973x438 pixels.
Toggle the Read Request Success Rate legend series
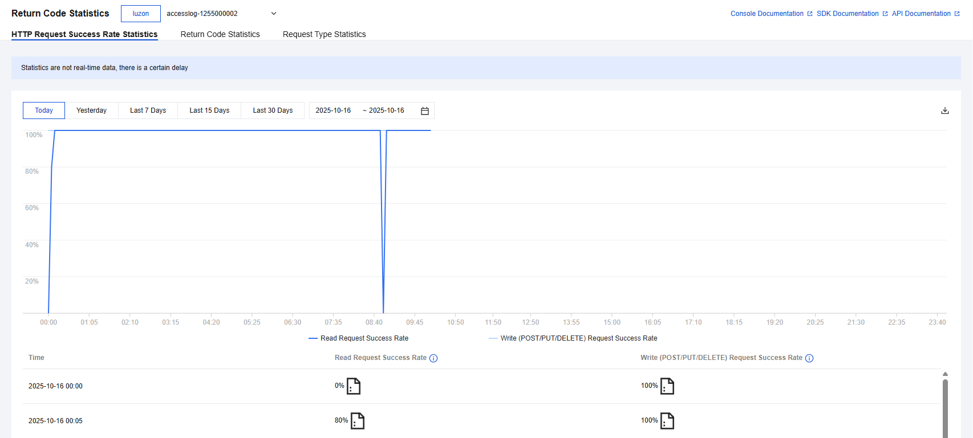click(x=359, y=338)
